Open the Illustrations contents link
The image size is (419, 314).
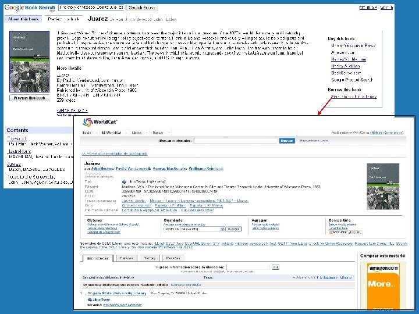click(19, 151)
